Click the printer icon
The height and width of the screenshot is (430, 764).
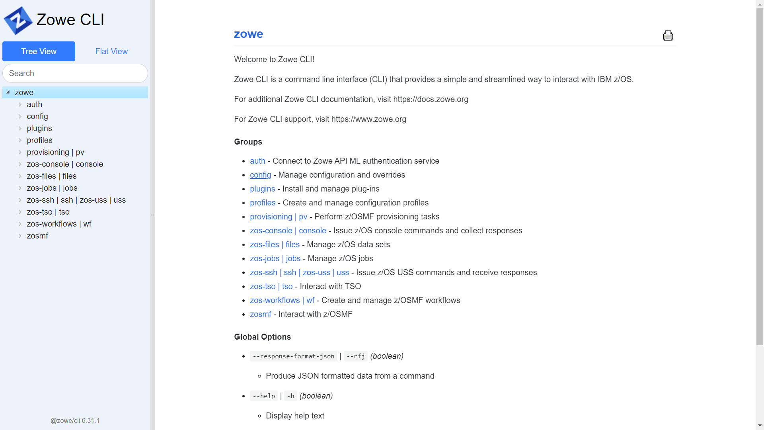[668, 35]
